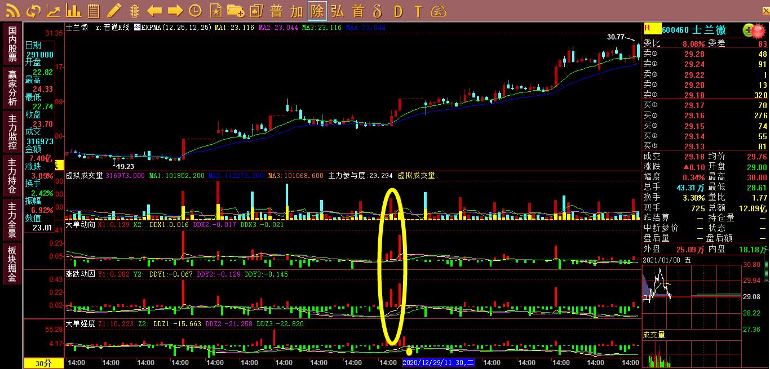Open the bar chart icon in the toolbar
770x369 pixels.
(x=73, y=10)
